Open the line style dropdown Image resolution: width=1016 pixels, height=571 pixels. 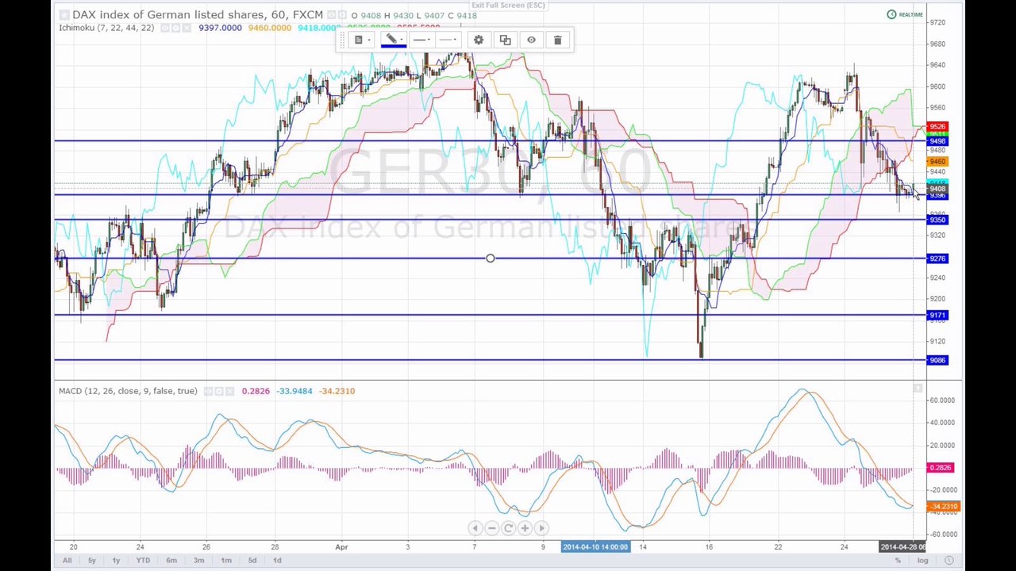tap(448, 40)
